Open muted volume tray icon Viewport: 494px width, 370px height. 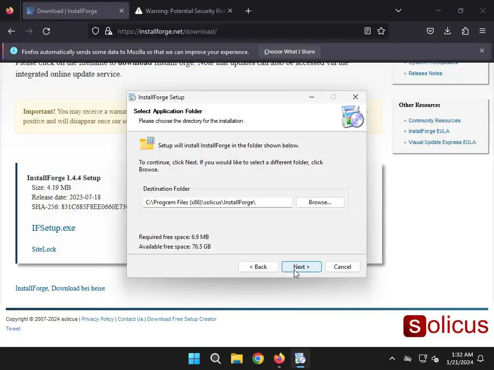(x=435, y=358)
